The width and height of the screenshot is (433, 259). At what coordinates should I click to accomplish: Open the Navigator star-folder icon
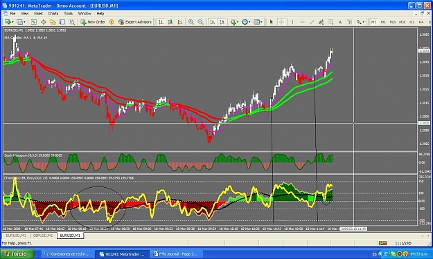[53, 22]
